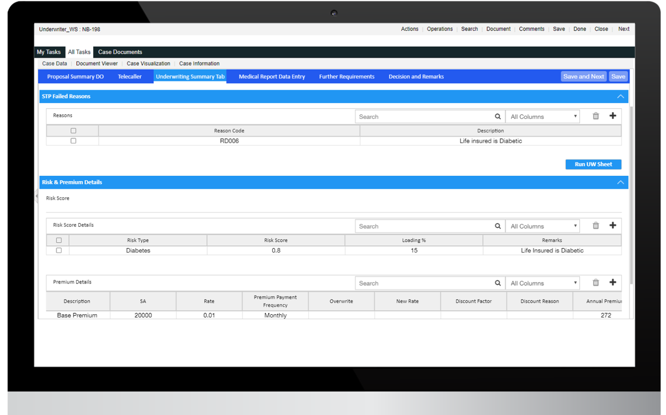
Task: Click the delete icon for Premium Details
Action: click(595, 283)
